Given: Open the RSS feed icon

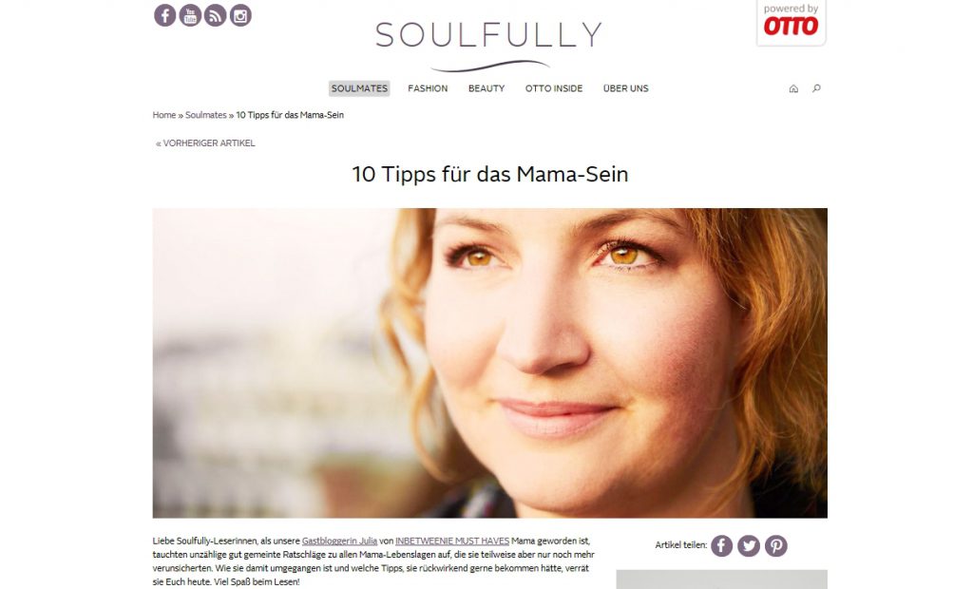Looking at the screenshot, I should (x=216, y=15).
